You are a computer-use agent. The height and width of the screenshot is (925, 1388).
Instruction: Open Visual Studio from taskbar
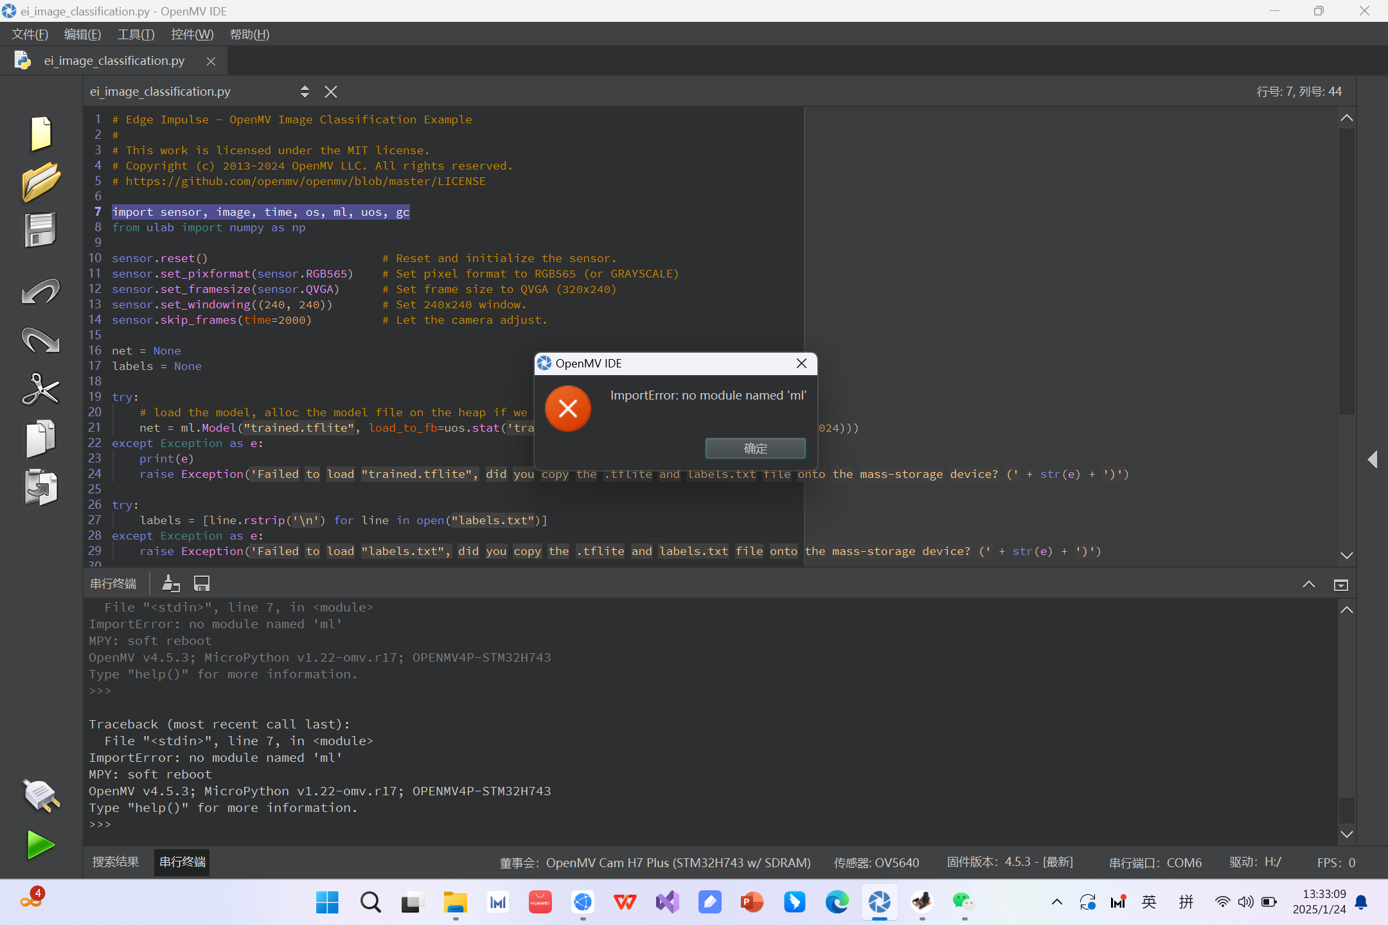[x=668, y=903]
